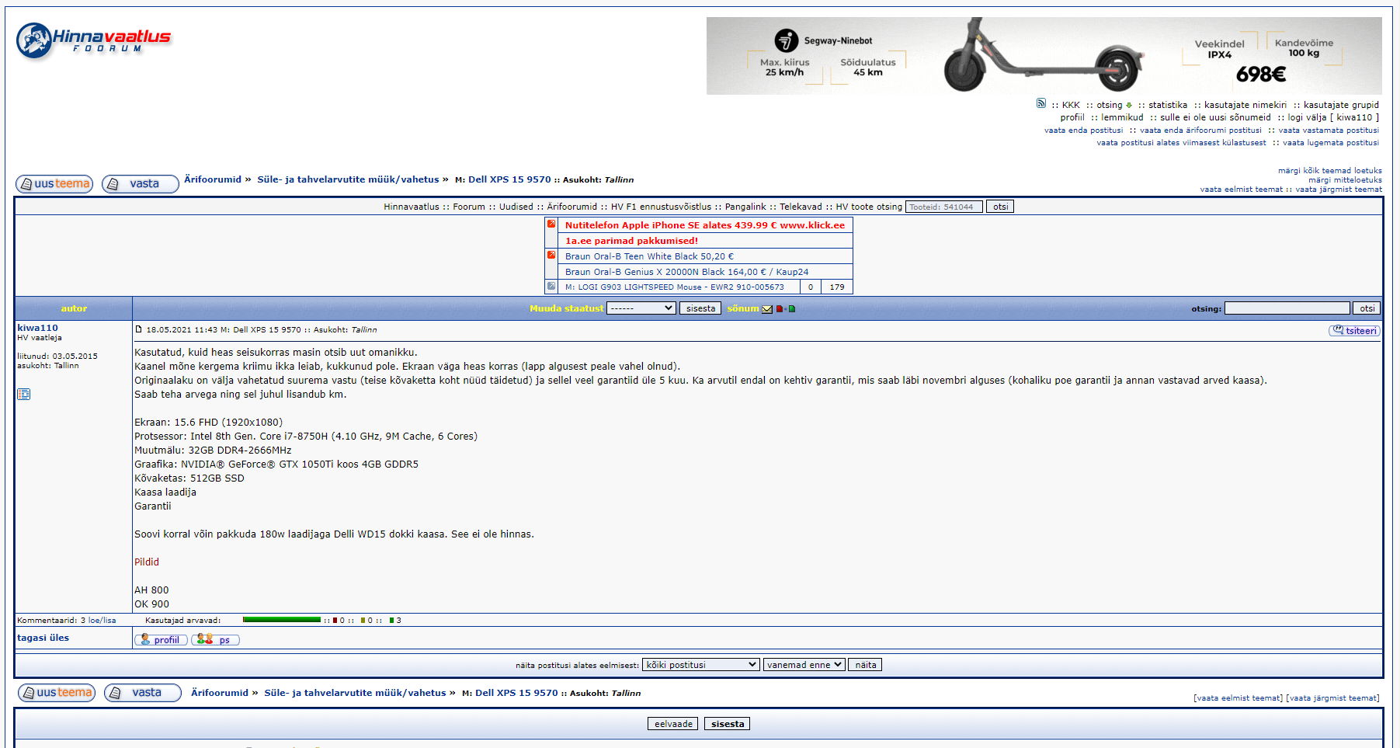The height and width of the screenshot is (748, 1400).
Task: Click the red-to-green status flag icon
Action: click(x=786, y=309)
